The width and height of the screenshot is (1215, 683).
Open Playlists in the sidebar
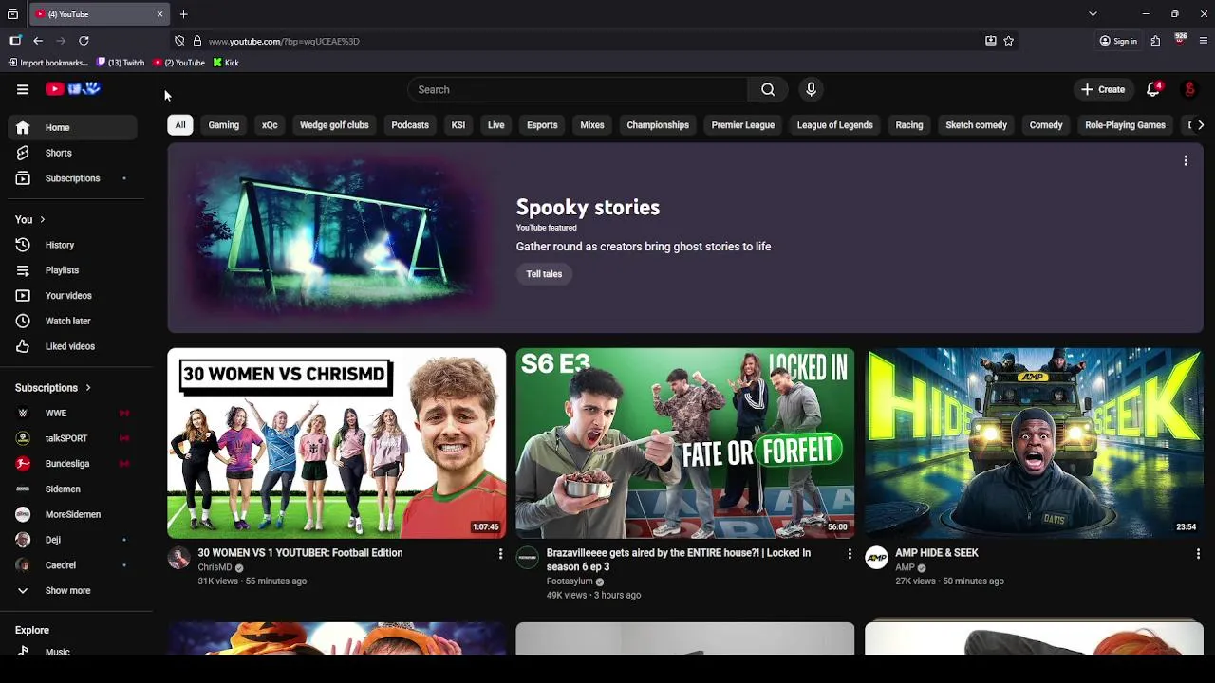tap(72, 270)
